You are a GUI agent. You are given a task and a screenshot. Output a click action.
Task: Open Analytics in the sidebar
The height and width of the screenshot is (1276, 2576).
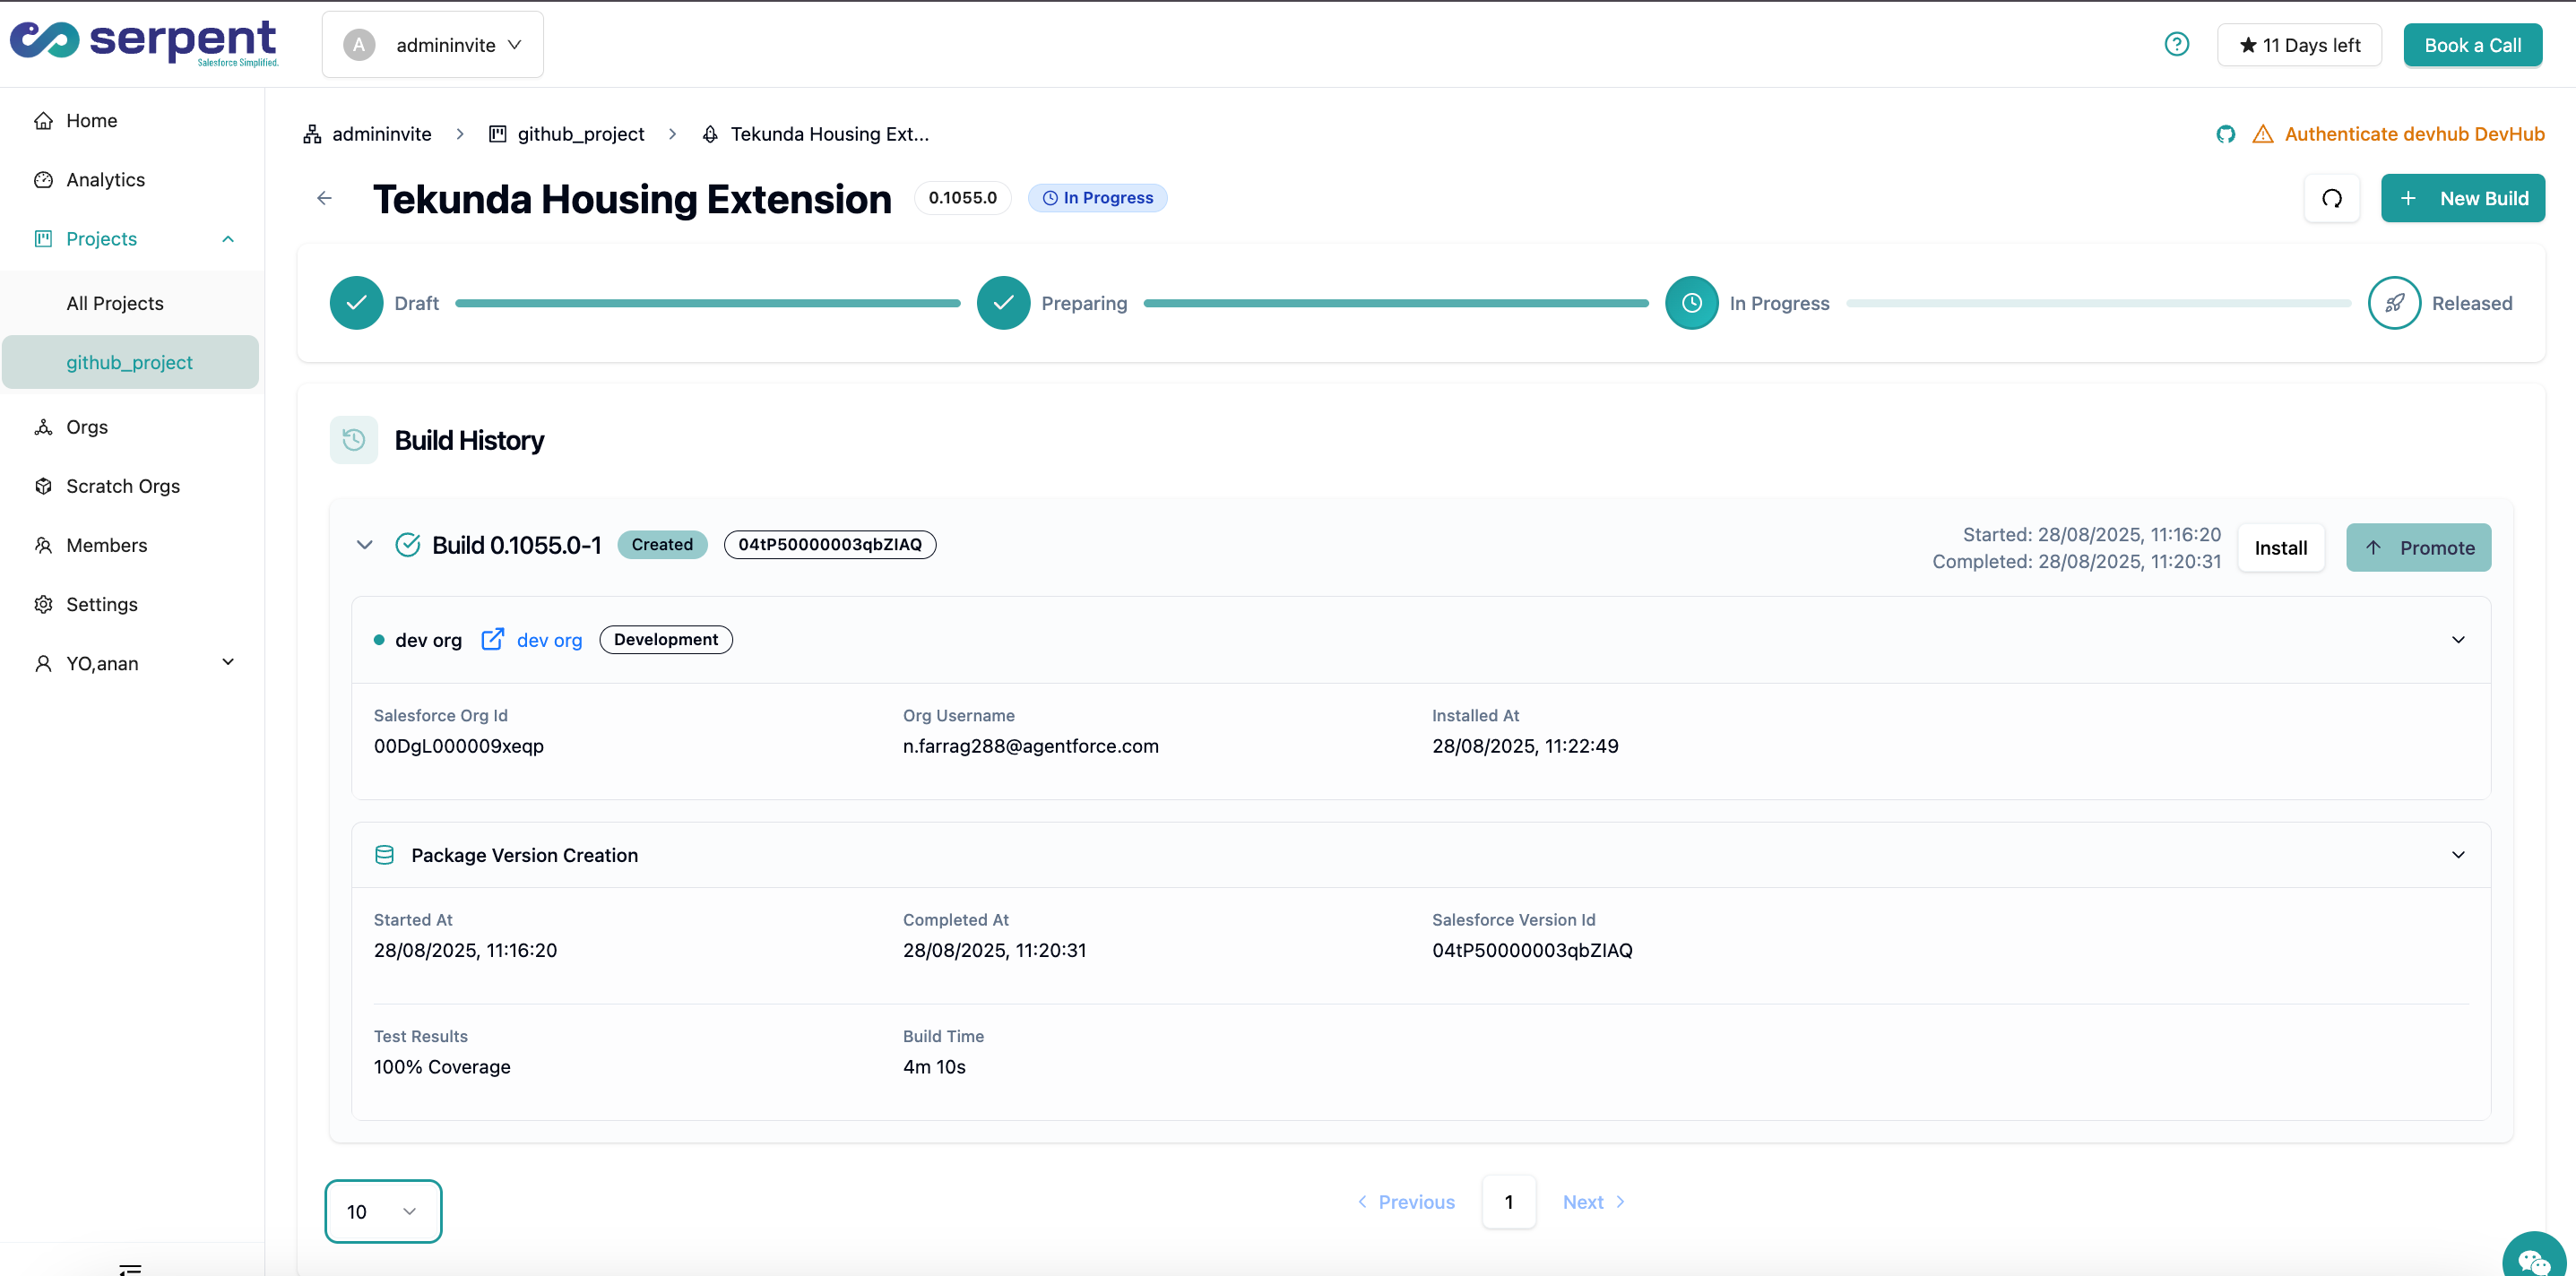point(130,179)
